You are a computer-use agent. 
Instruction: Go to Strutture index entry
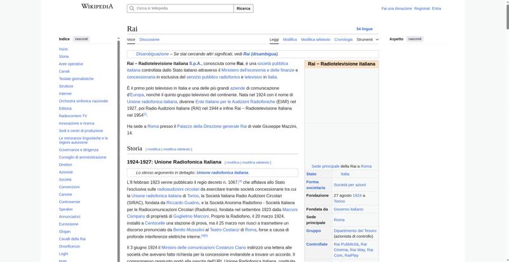pyautogui.click(x=66, y=86)
